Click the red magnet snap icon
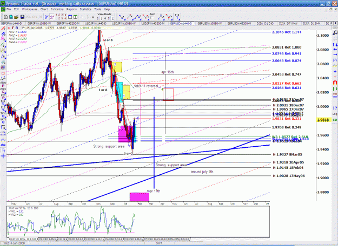 click(x=335, y=83)
